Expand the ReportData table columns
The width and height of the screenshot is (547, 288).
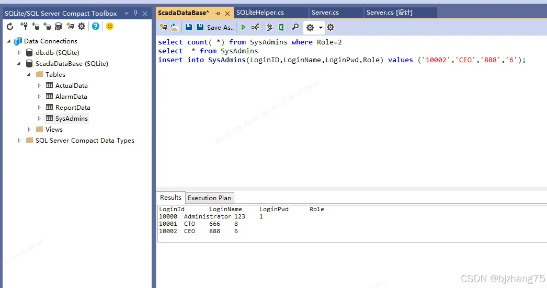(x=39, y=107)
